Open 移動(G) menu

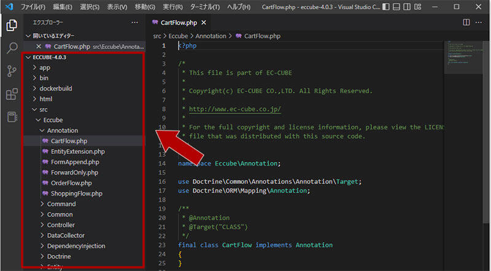point(145,7)
